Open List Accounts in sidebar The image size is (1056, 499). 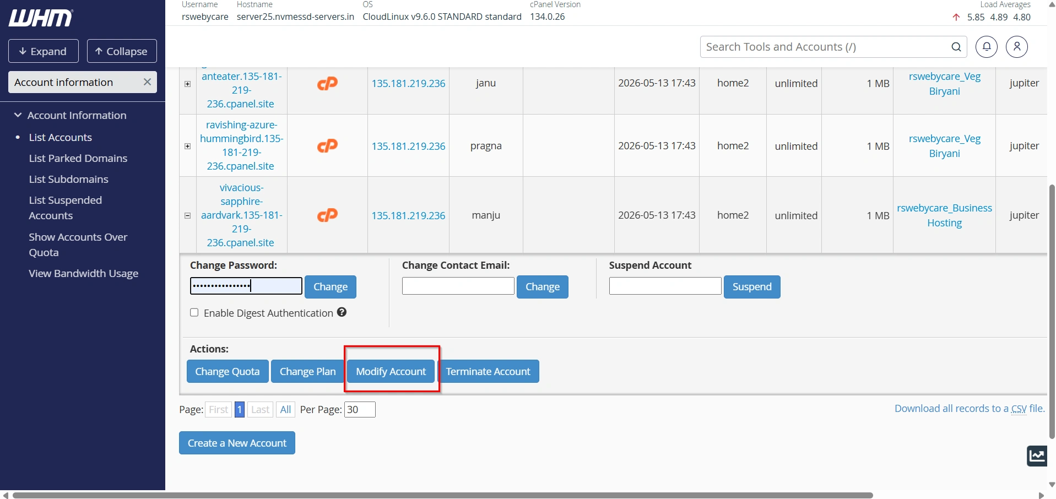(x=61, y=137)
